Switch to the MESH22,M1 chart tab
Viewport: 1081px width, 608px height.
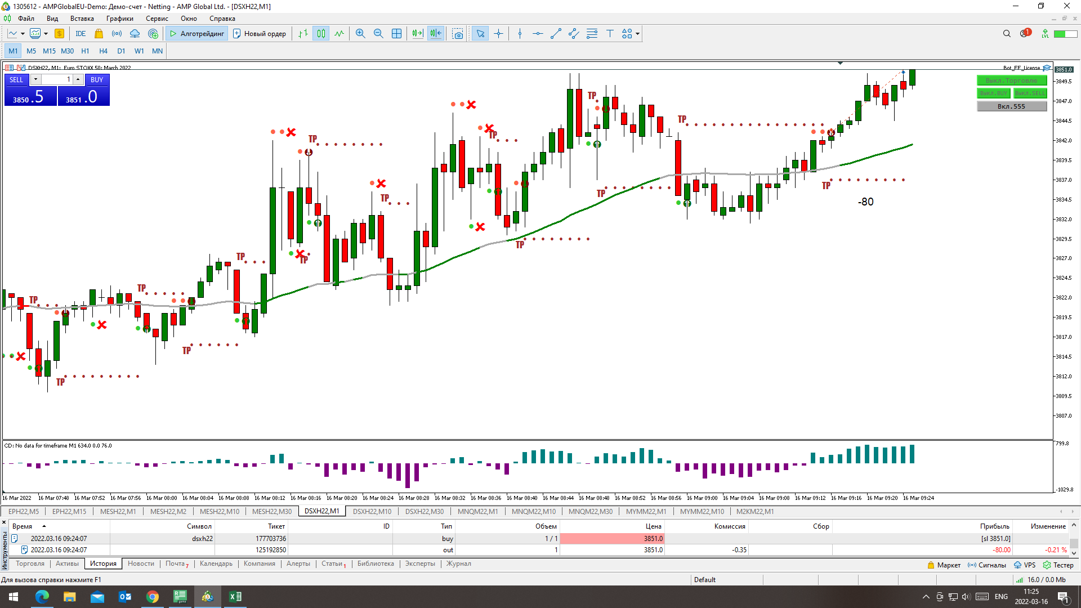[118, 512]
